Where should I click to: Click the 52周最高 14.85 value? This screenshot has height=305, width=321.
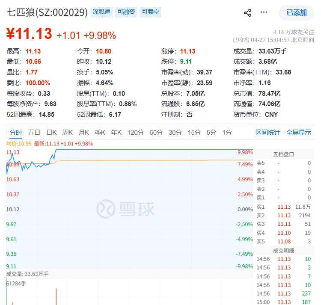point(47,115)
